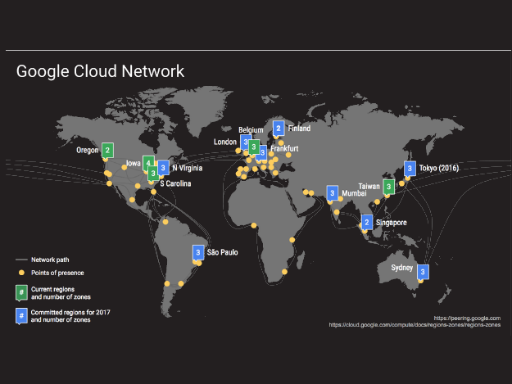This screenshot has width=512, height=384.
Task: Click the Taiwan label text
Action: click(x=369, y=187)
